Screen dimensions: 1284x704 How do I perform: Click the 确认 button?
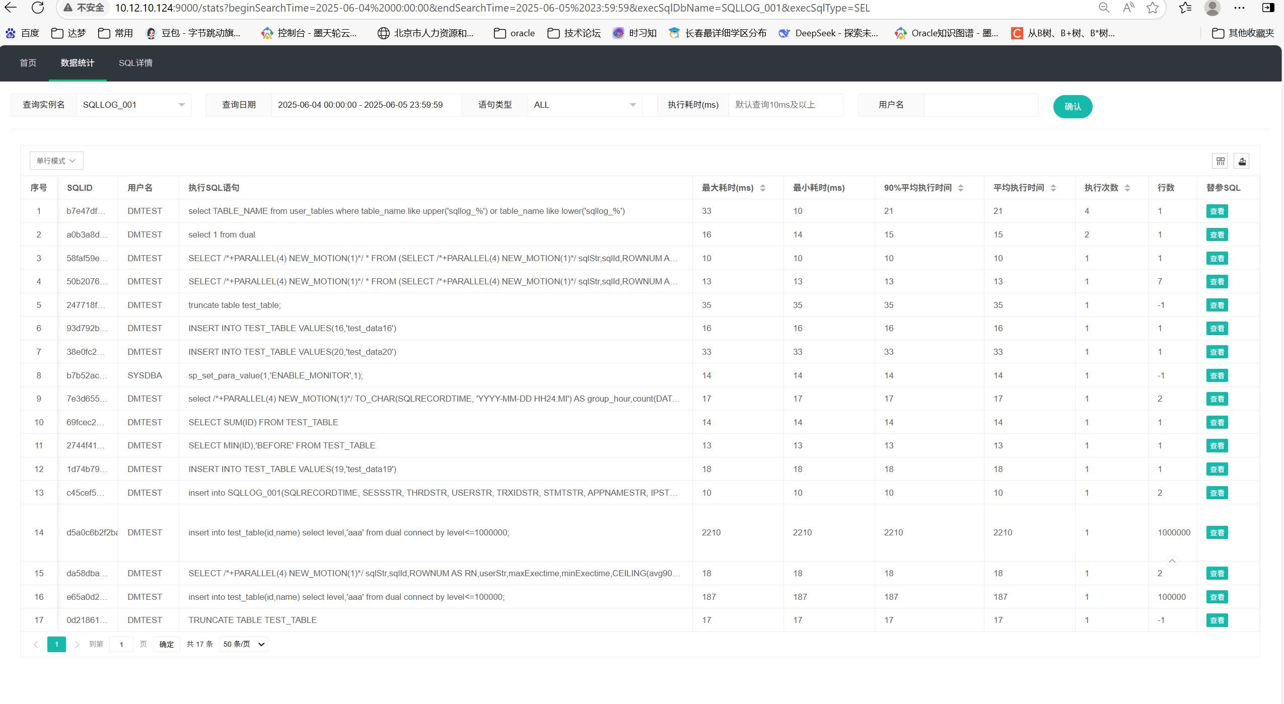tap(1072, 107)
